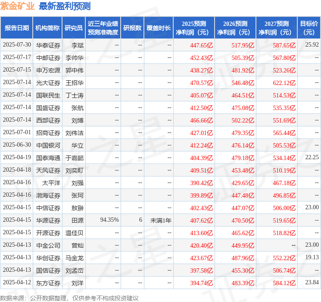Click the 机构简称 column header
Viewport: 321px width, 302px height.
(47, 28)
